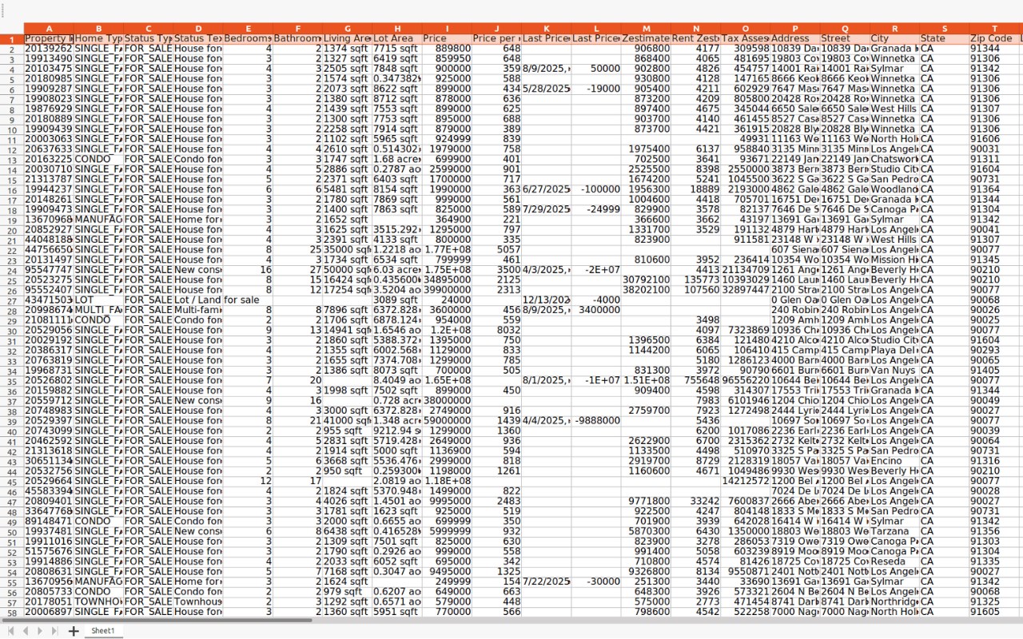Select the 'Playa Del' city cell

pyautogui.click(x=894, y=350)
